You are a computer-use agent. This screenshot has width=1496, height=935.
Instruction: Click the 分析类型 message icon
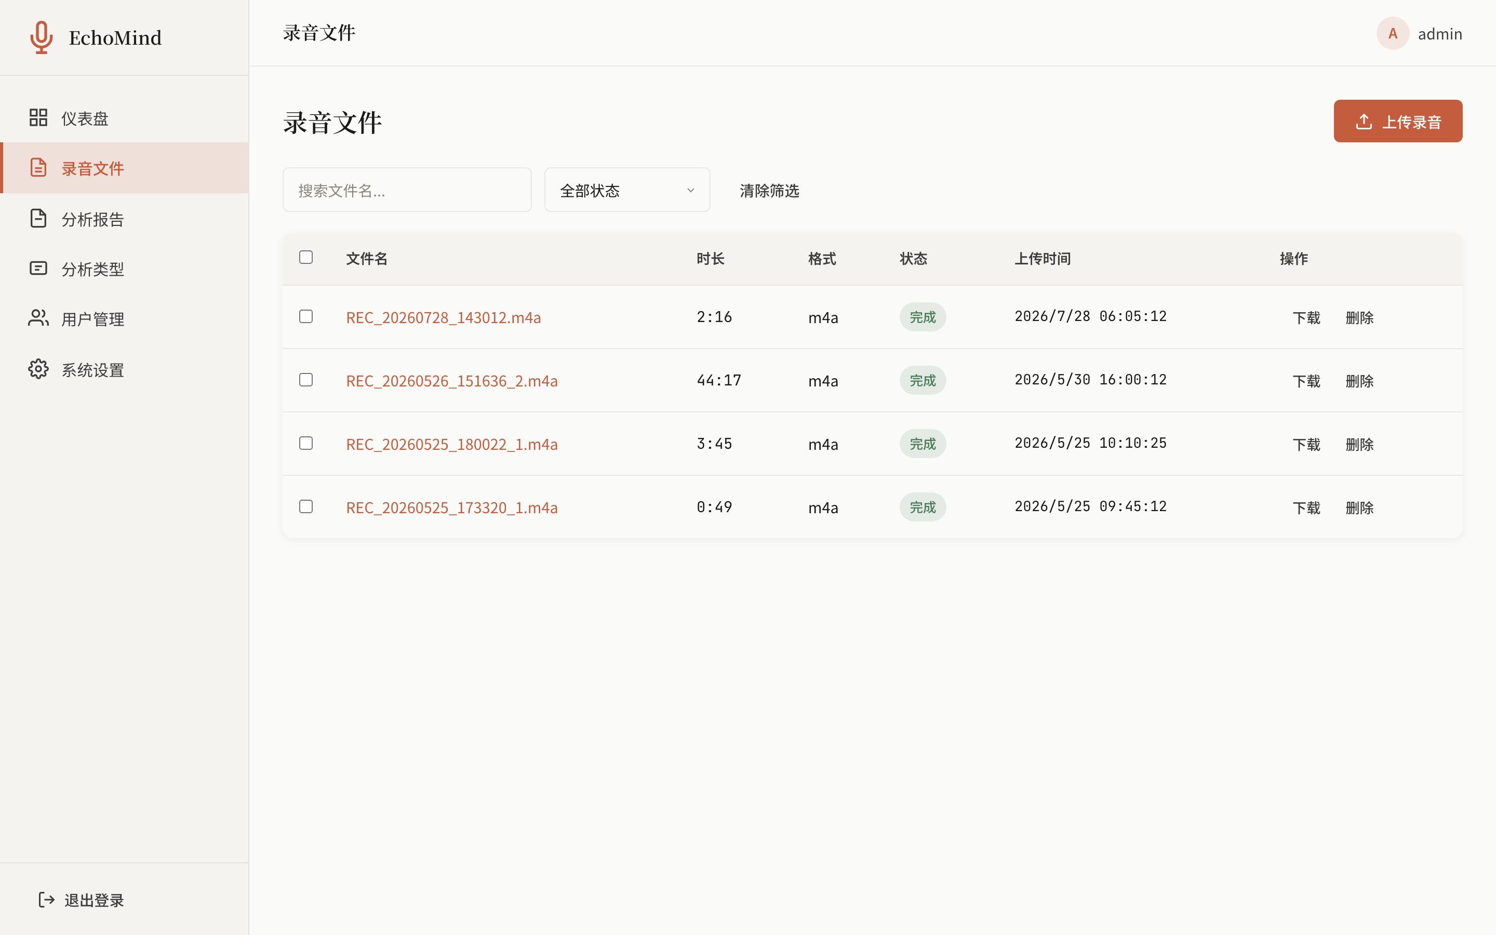(38, 269)
